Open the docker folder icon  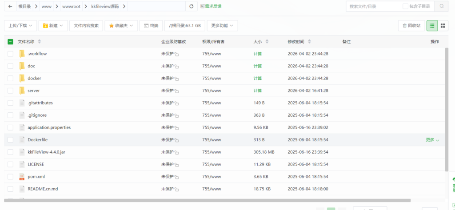[x=22, y=78]
